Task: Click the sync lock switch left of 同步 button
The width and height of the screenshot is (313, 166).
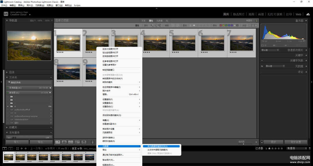Action: (x=262, y=142)
